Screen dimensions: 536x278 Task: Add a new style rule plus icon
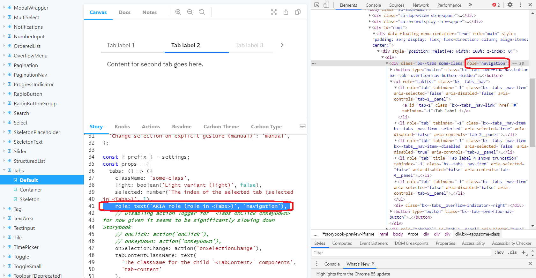524,252
